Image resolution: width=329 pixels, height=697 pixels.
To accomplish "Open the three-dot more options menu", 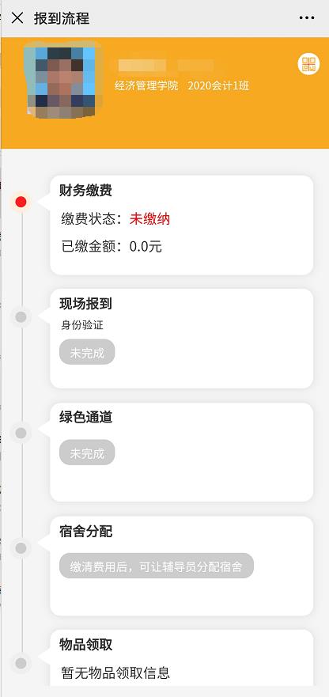I will tap(307, 18).
